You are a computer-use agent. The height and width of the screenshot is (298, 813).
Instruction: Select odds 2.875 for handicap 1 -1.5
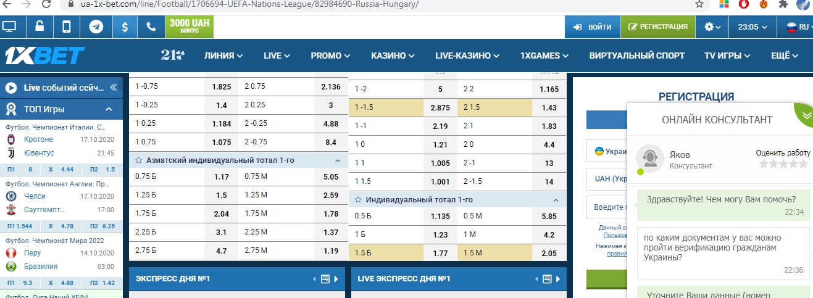click(x=440, y=107)
